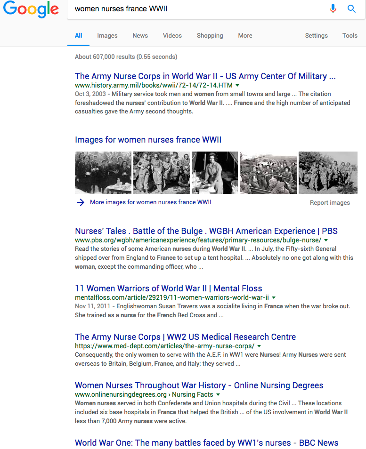Open World War One BBC News result
The image size is (366, 449).
pos(207,443)
